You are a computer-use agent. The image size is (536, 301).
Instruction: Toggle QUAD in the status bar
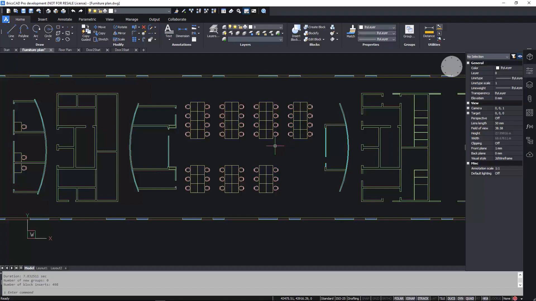[470, 298]
